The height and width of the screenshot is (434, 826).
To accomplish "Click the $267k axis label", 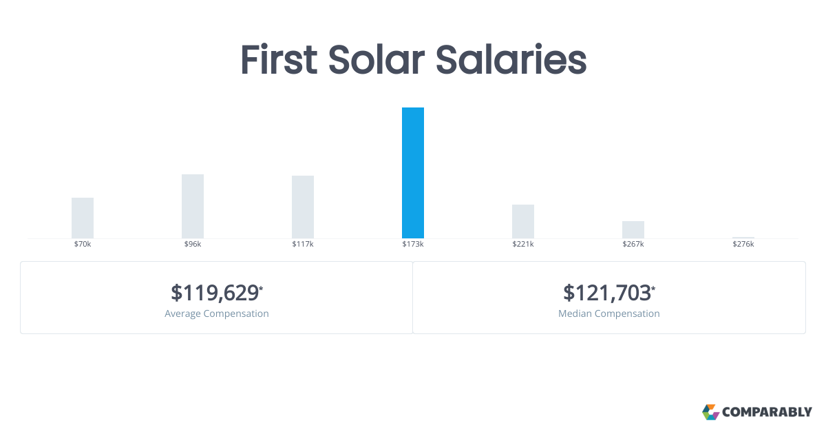I will pyautogui.click(x=633, y=245).
